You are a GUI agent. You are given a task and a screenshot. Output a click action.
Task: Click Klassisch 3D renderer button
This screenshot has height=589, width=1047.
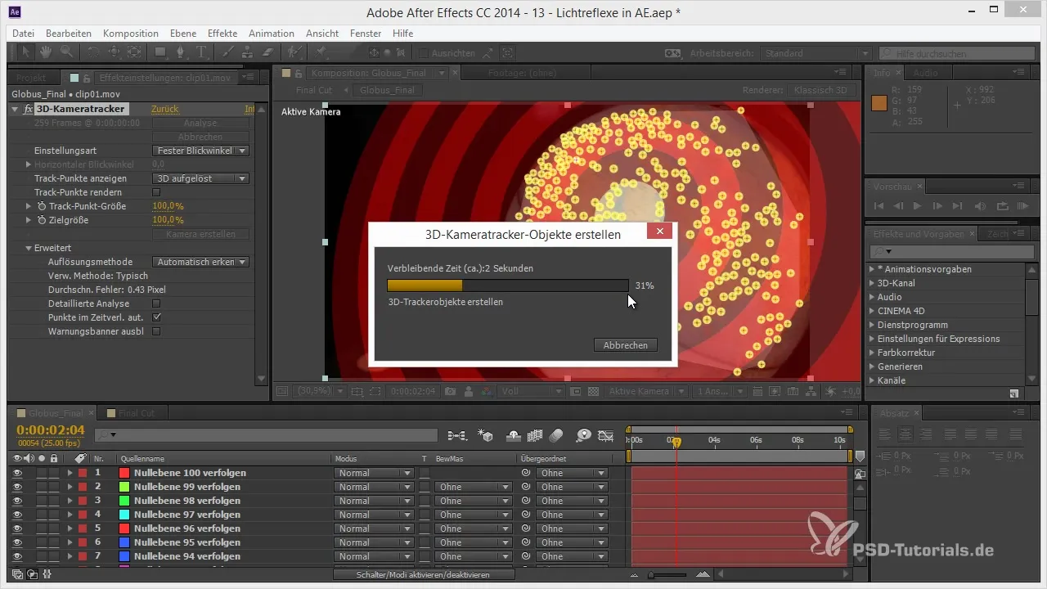(820, 90)
